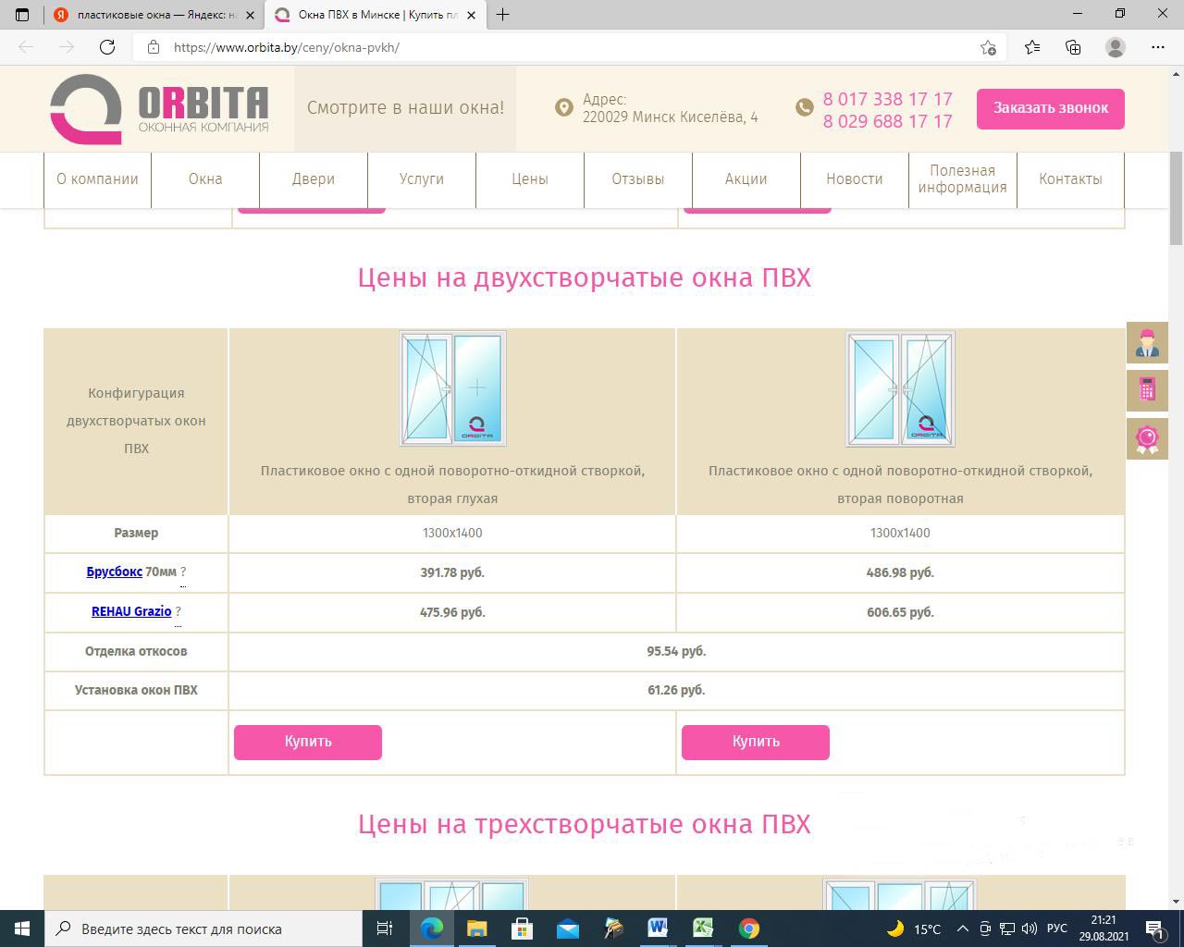This screenshot has width=1184, height=947.
Task: Open the Edge browser profile icon
Action: coord(1116,47)
